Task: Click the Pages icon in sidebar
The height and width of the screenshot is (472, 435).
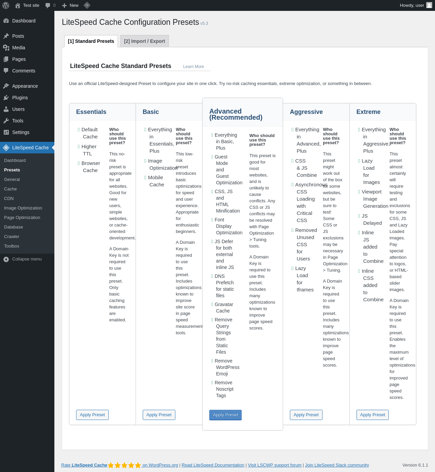Action: click(6, 59)
